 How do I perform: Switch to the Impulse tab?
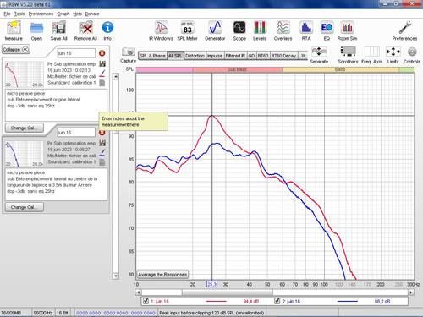click(x=215, y=56)
